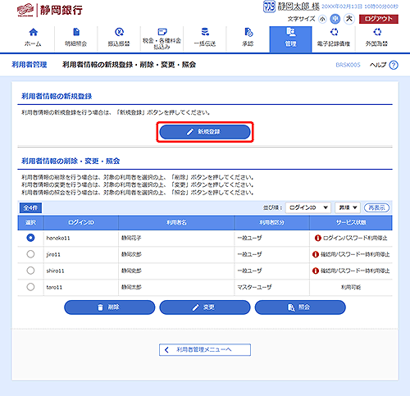Open the 税金・各種料金払込み tab
The height and width of the screenshot is (396, 410).
pyautogui.click(x=162, y=39)
